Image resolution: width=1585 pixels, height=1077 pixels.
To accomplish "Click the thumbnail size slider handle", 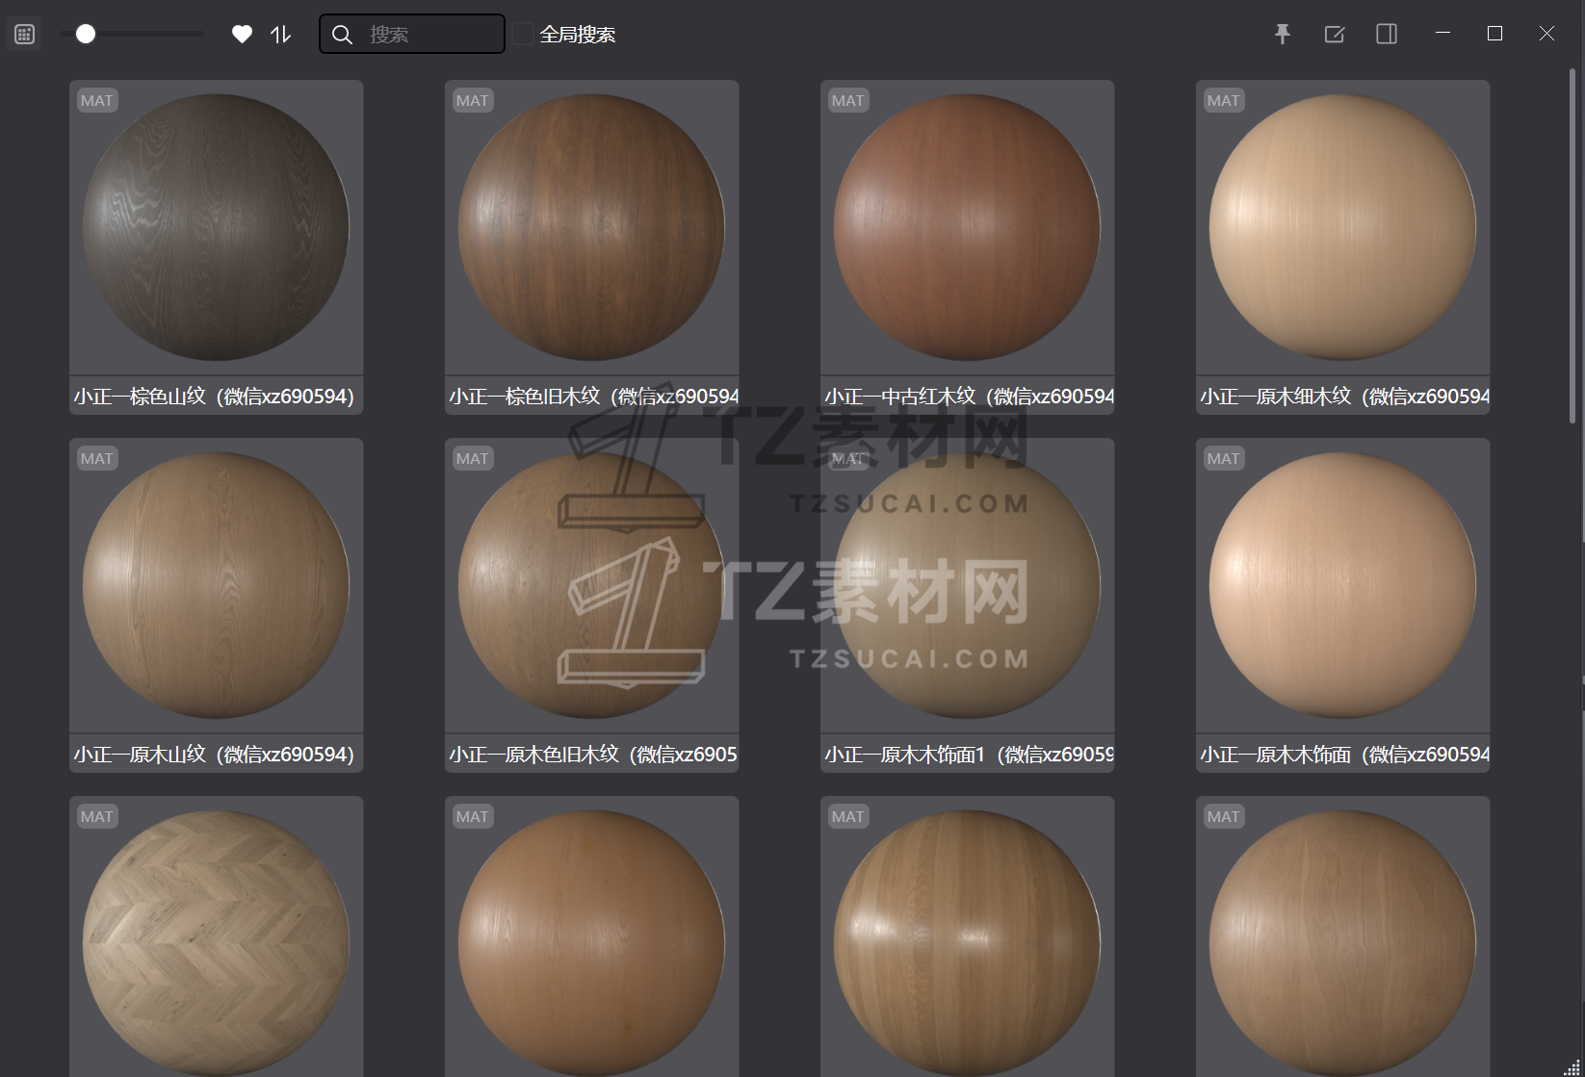I will 86,35.
